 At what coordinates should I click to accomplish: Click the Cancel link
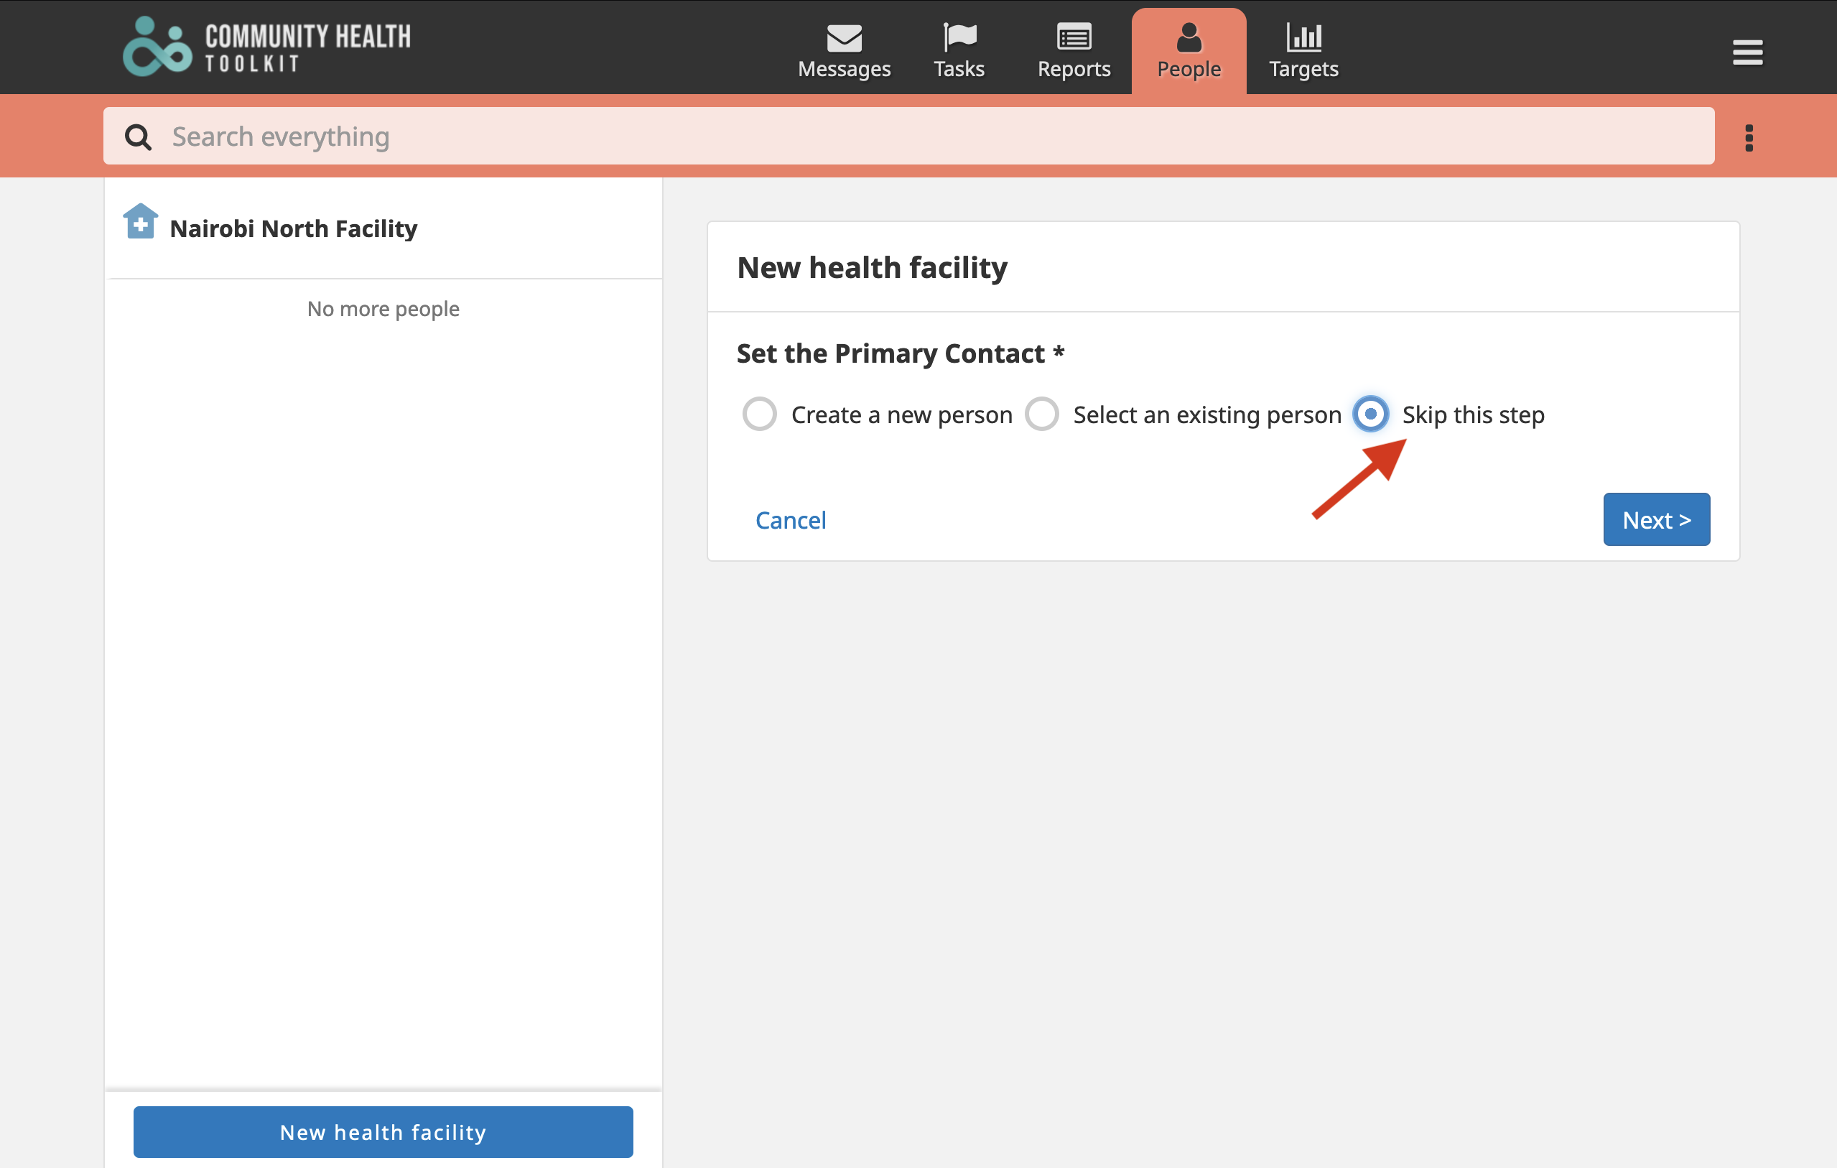coord(791,520)
